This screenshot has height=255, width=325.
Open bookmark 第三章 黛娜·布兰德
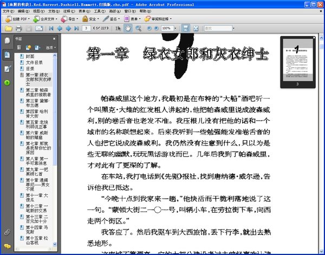37,103
